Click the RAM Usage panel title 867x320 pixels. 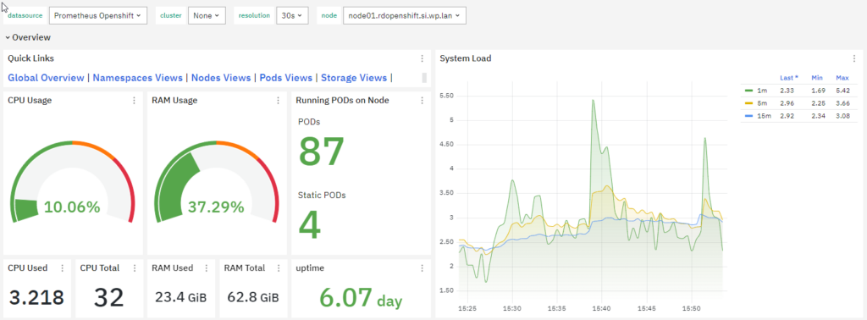pyautogui.click(x=174, y=101)
